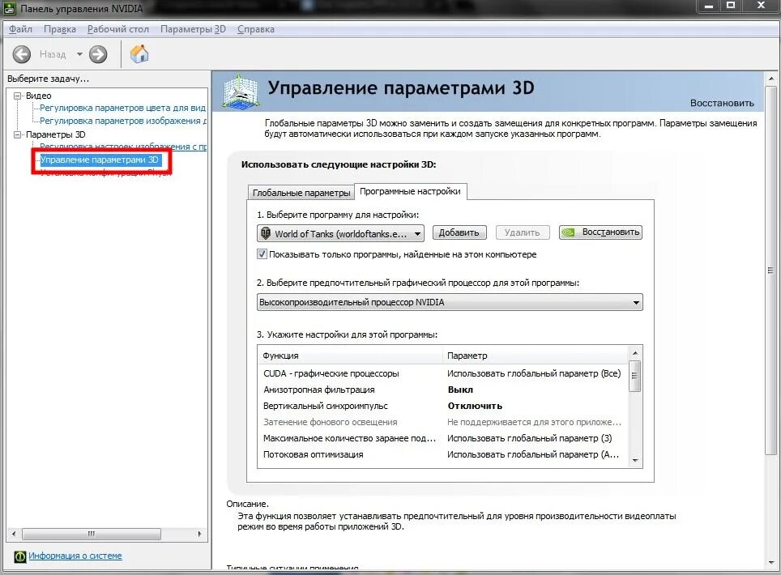Click main page scroll down arrow
This screenshot has height=575, width=781.
tap(771, 563)
